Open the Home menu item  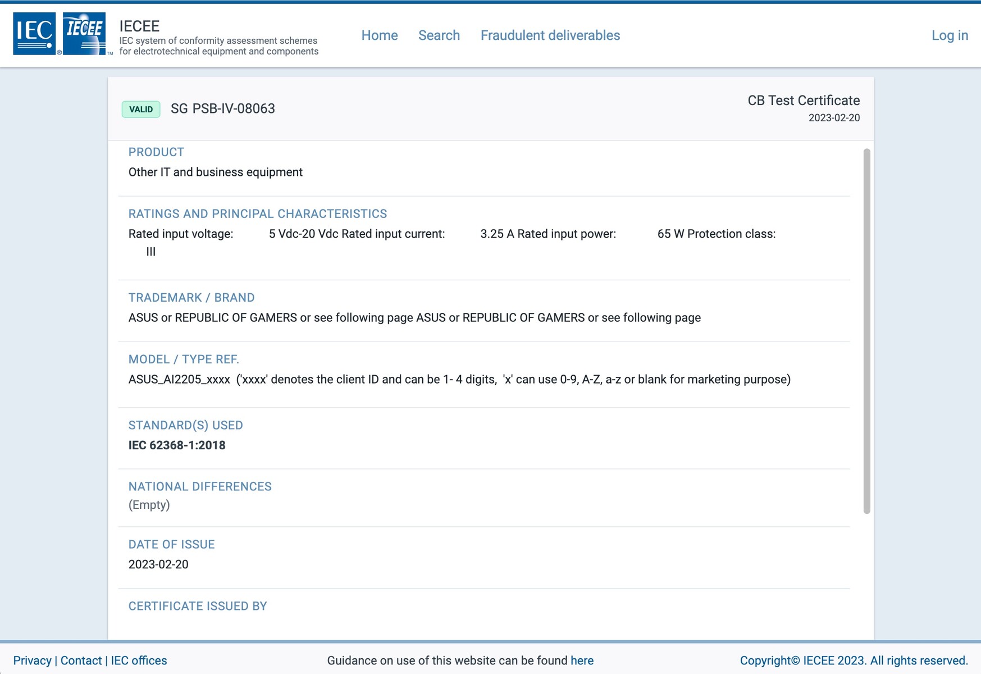click(x=380, y=35)
